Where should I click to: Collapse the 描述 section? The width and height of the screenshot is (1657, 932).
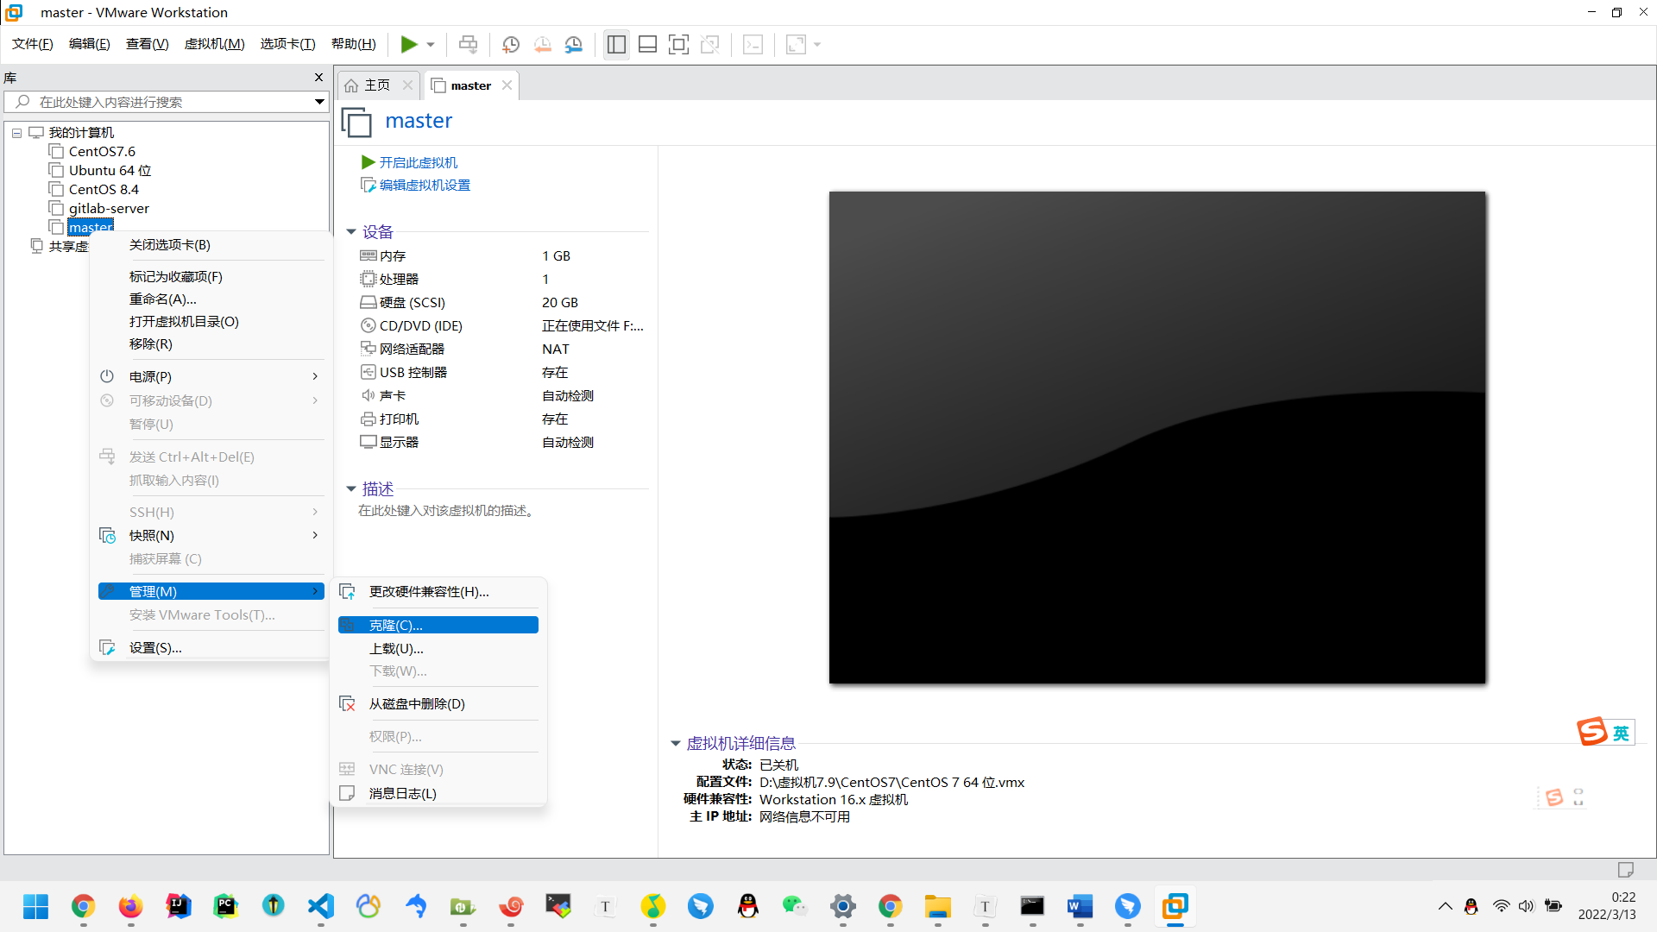click(x=351, y=489)
